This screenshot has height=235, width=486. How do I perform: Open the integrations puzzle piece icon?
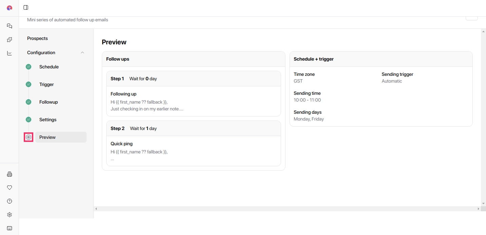pos(10,40)
